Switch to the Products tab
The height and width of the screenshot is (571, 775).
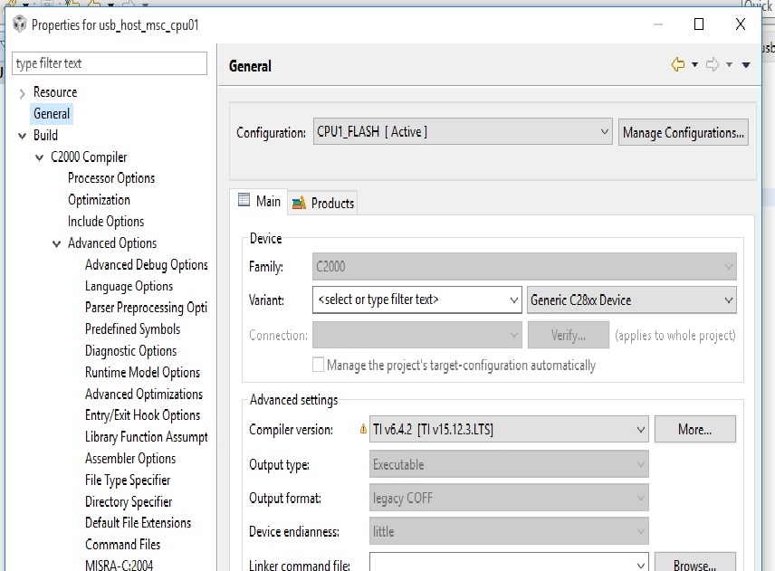pyautogui.click(x=323, y=203)
